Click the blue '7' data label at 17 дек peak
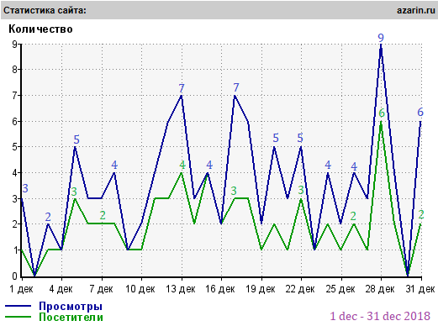438x326 pixels. 236,87
